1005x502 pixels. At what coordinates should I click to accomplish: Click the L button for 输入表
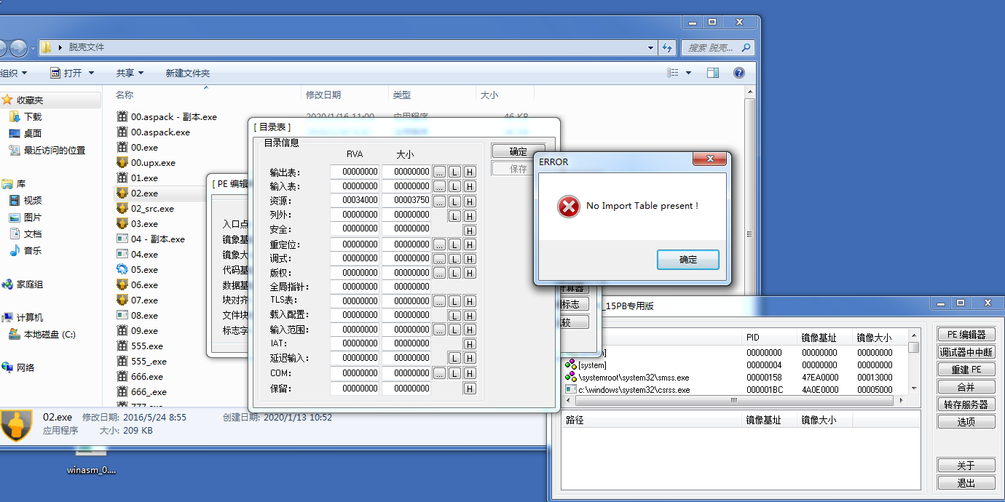tap(454, 186)
